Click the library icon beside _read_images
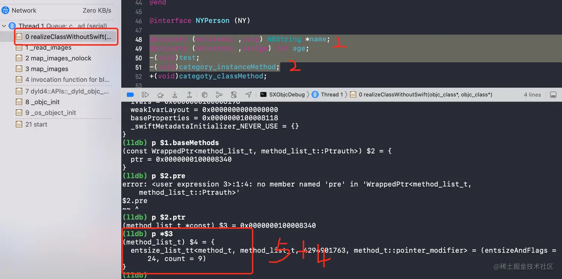The image size is (562, 279). (19, 48)
